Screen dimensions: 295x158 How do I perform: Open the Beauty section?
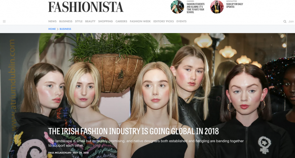point(90,21)
